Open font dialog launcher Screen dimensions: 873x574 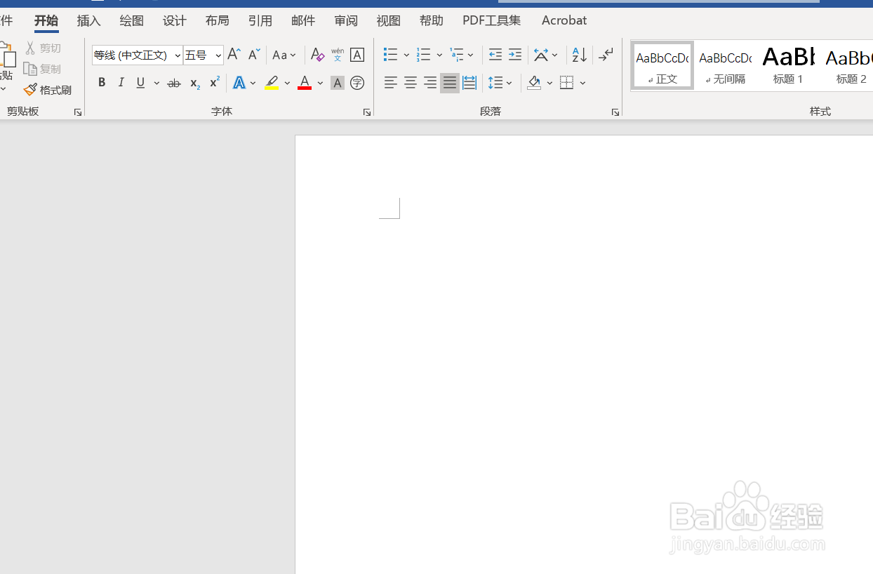(367, 112)
